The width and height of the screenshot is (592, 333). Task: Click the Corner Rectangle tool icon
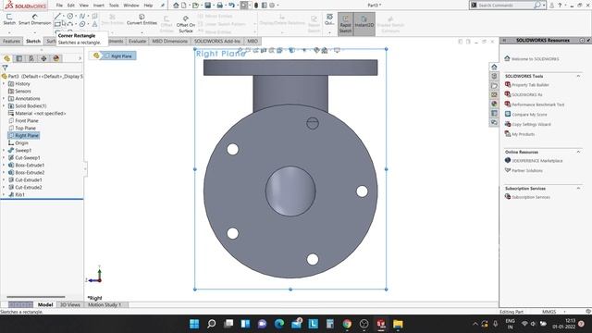[57, 24]
